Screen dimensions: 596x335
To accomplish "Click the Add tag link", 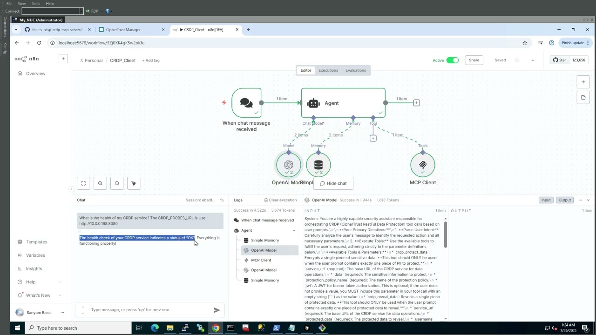I will pyautogui.click(x=151, y=60).
